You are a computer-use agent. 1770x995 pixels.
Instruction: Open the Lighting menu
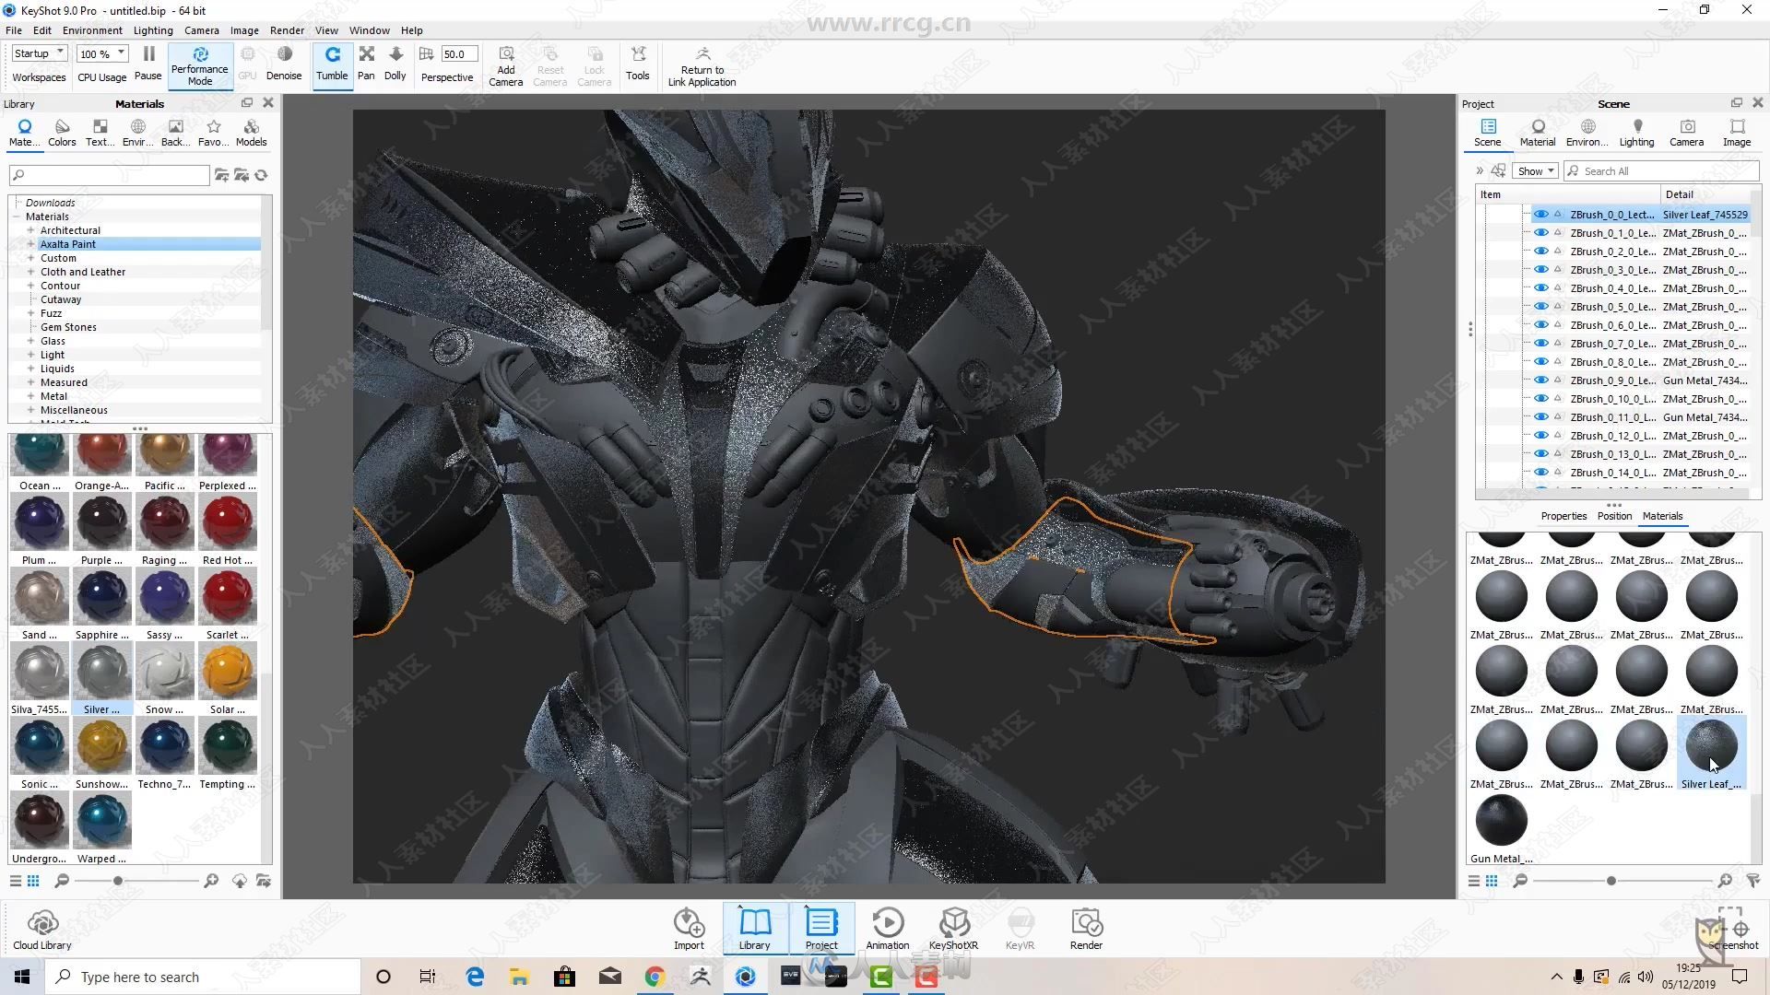153,30
